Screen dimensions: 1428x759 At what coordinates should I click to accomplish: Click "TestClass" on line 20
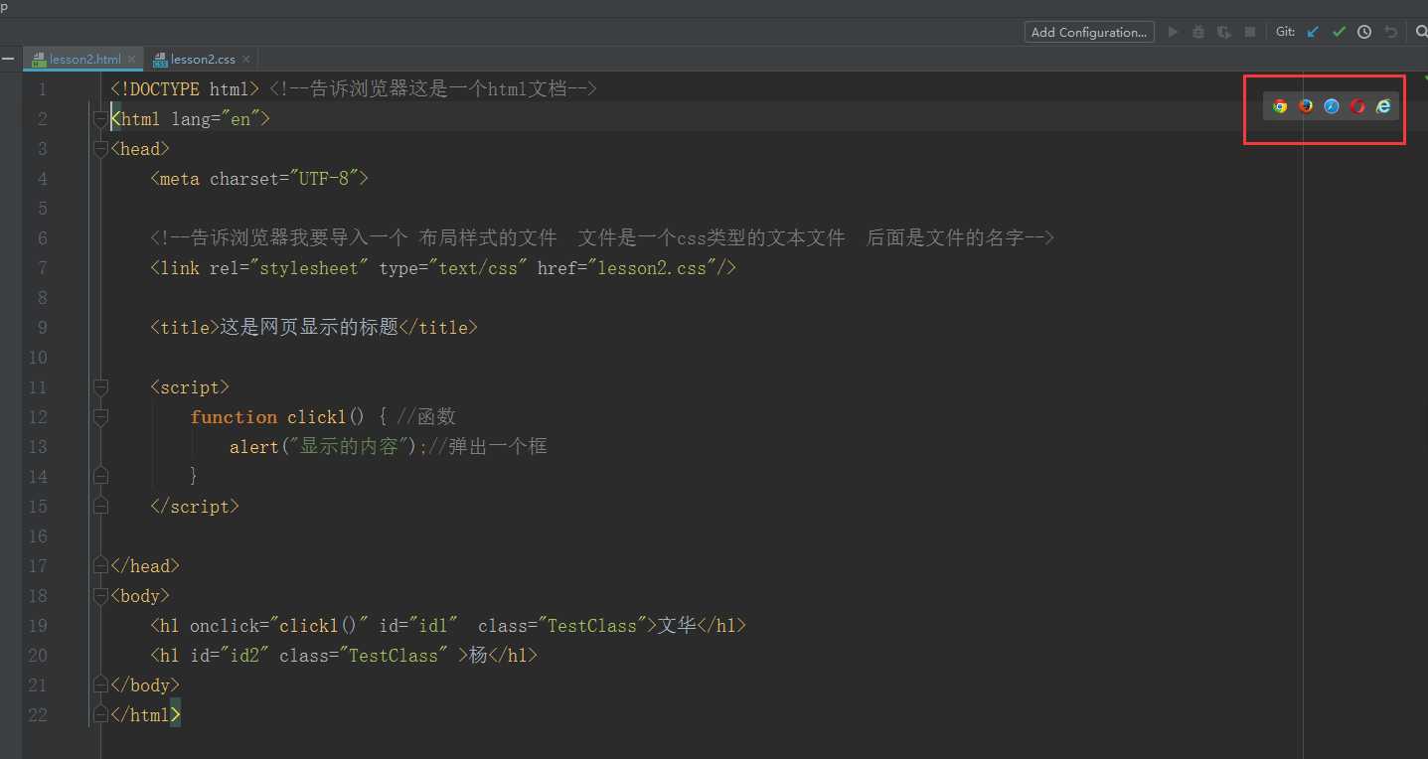tap(394, 656)
